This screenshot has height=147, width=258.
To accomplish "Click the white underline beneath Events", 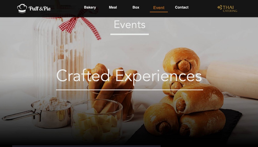I will pos(130,34).
